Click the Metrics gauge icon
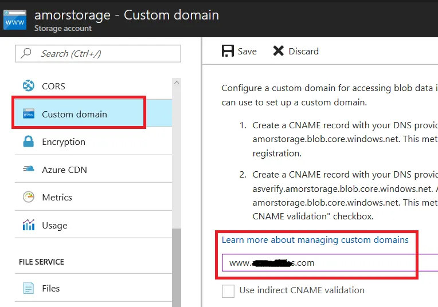The width and height of the screenshot is (438, 307). click(29, 197)
